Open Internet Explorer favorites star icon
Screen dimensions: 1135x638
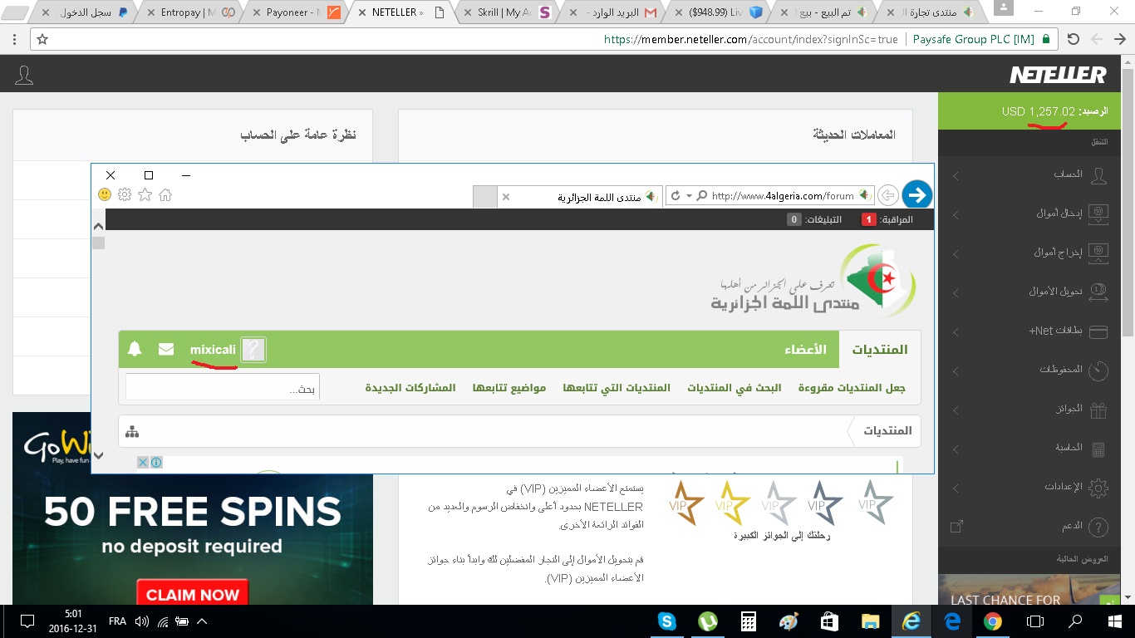[x=145, y=194]
